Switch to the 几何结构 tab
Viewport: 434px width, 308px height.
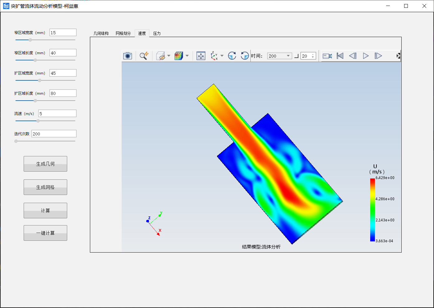101,33
